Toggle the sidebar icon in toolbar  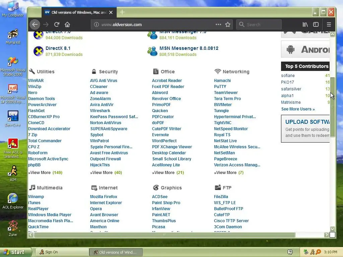pos(316,24)
